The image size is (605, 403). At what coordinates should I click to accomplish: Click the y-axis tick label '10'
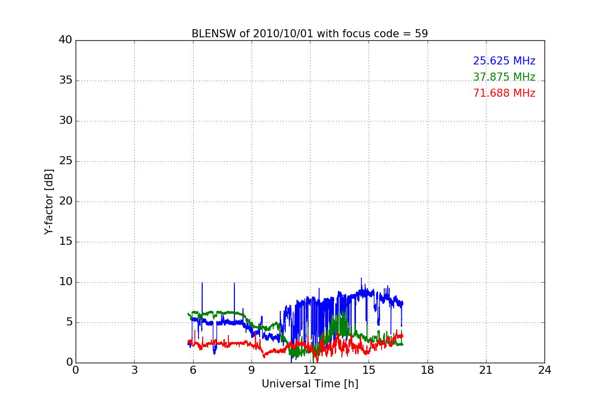click(66, 282)
